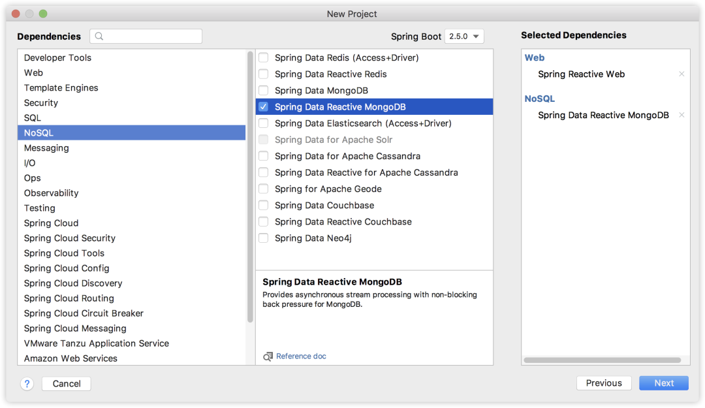
Task: Uncheck Spring Data Reactive MongoDB checkbox
Action: pyautogui.click(x=264, y=107)
